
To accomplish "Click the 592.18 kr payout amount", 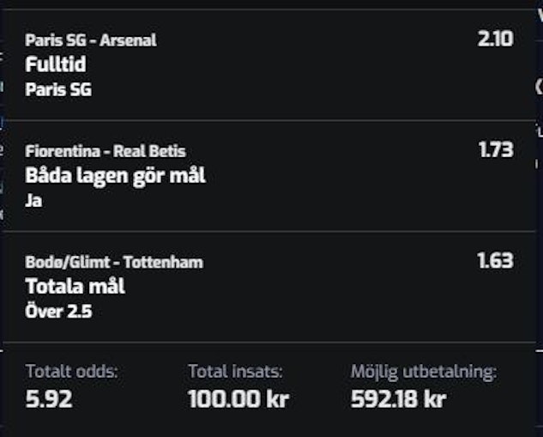I will click(398, 399).
